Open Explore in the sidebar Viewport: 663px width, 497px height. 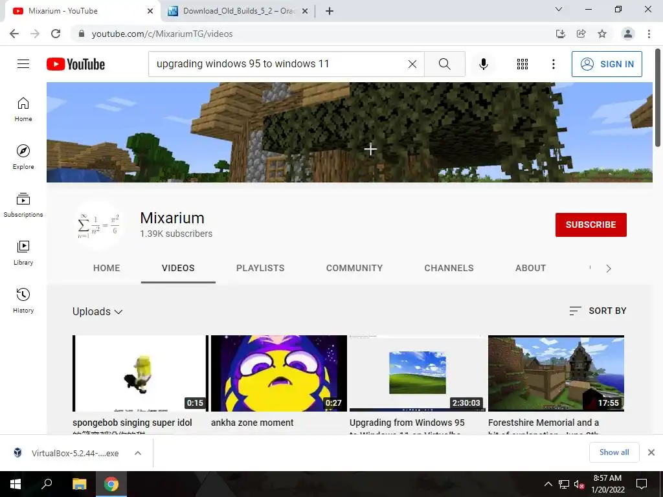point(23,157)
